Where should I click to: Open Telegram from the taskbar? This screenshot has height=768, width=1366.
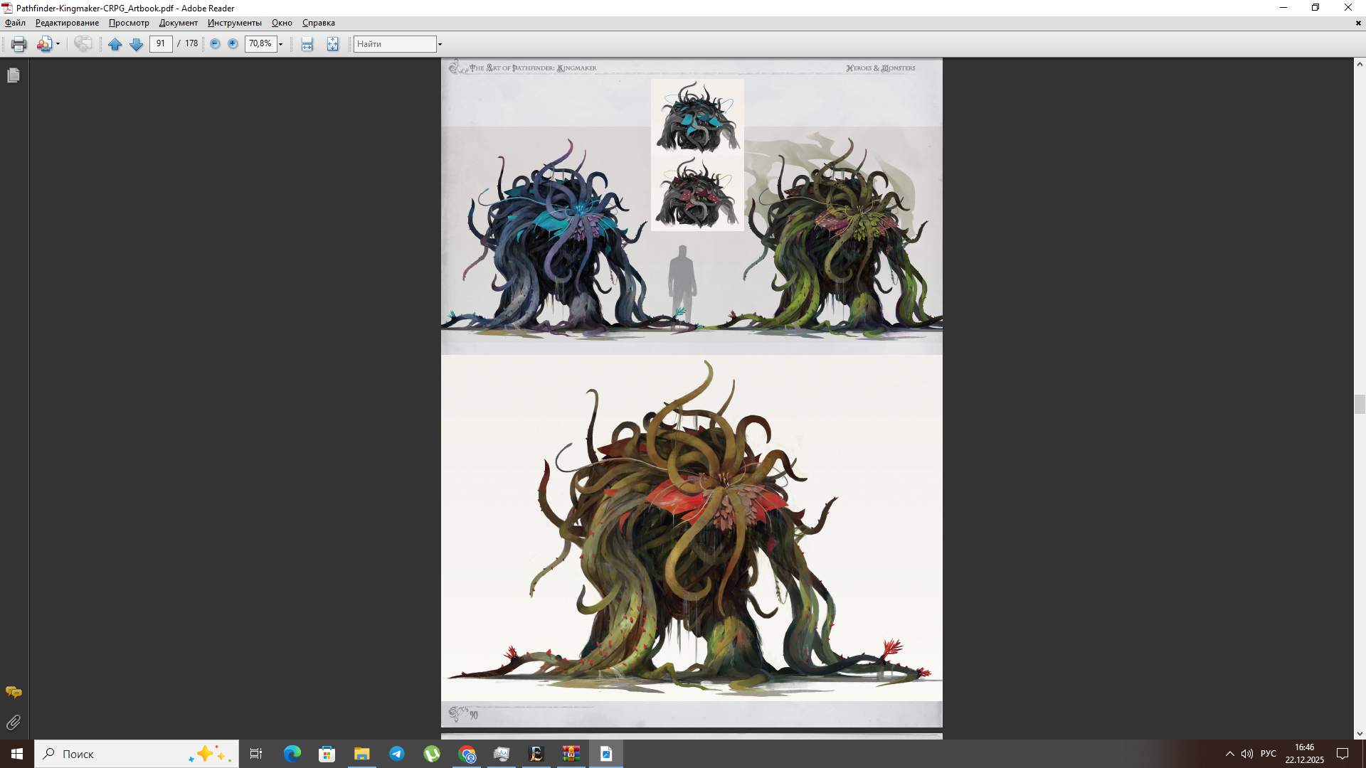pyautogui.click(x=396, y=754)
